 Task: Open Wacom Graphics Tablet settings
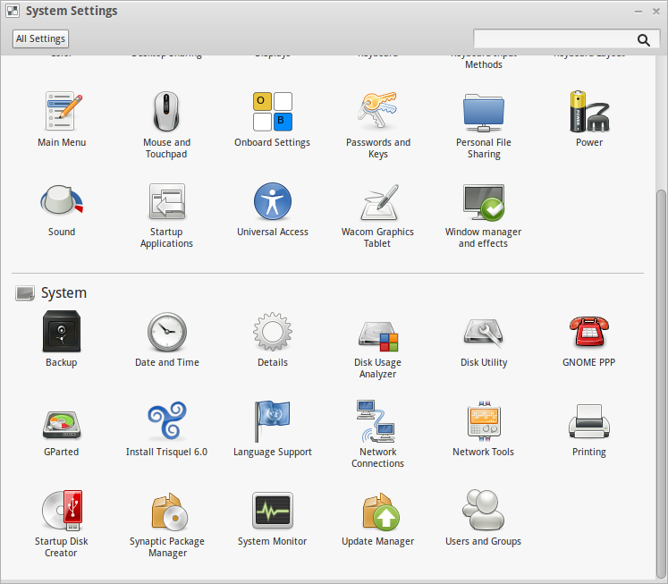click(377, 203)
